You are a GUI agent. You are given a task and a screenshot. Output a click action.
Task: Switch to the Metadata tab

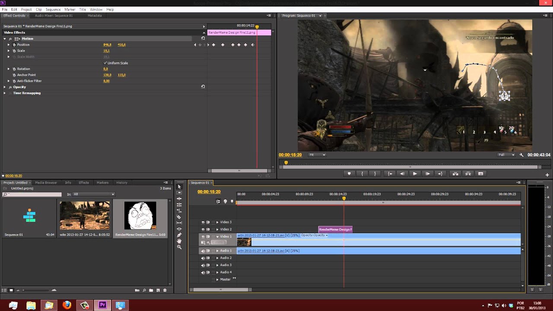pyautogui.click(x=95, y=16)
